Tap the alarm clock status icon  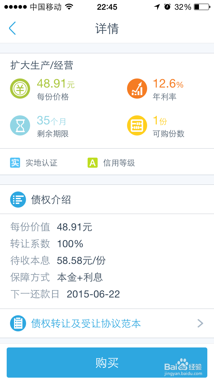point(167,7)
